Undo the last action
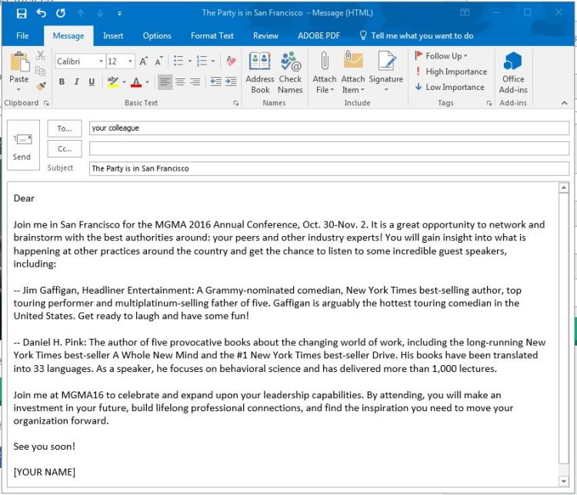577x495 pixels. tap(42, 14)
